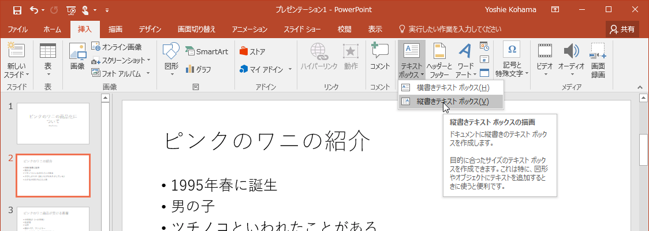Click the bullet text 男の子
The image size is (649, 231).
click(193, 206)
